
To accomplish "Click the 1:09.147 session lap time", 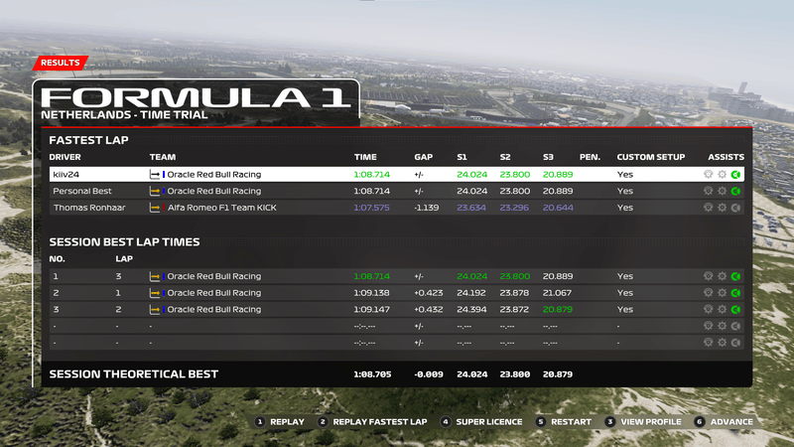I will [x=371, y=309].
